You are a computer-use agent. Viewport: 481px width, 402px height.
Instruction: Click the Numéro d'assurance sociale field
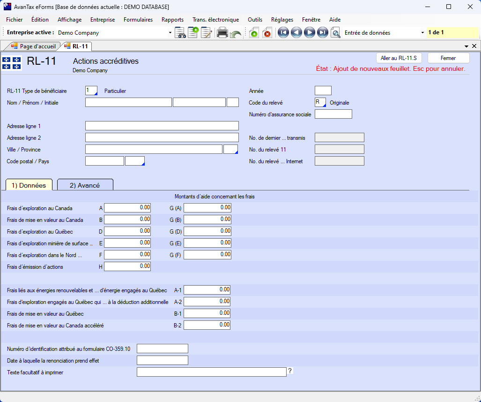333,114
